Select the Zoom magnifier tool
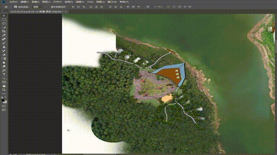Screen dimensions: 277x155 click(x=4, y=90)
